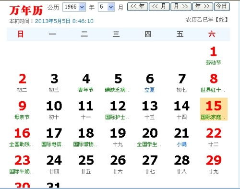Screen dimensions: 240x189
Task: Select date 4 青年节
Action: click(86, 83)
